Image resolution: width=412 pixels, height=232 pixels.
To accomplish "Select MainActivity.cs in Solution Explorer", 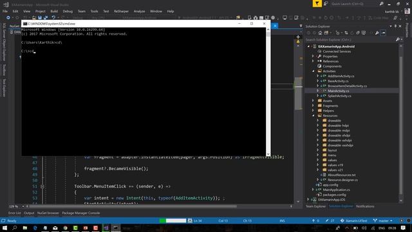I will tap(338, 91).
